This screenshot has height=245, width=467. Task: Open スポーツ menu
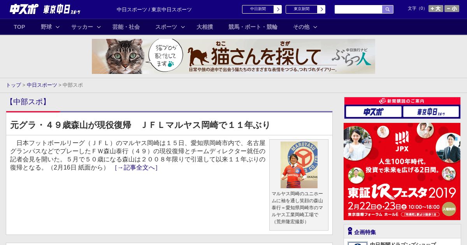tap(166, 27)
